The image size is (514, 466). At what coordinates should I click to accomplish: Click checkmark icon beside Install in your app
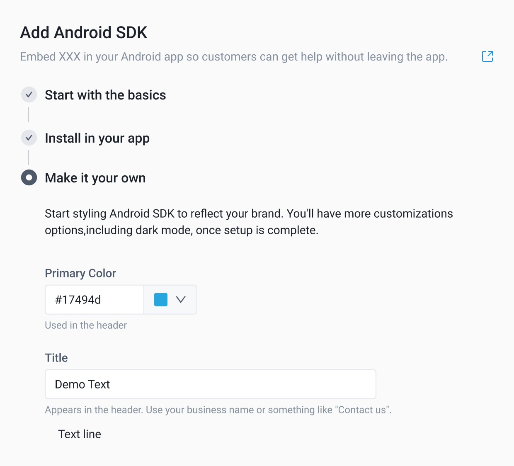click(29, 138)
